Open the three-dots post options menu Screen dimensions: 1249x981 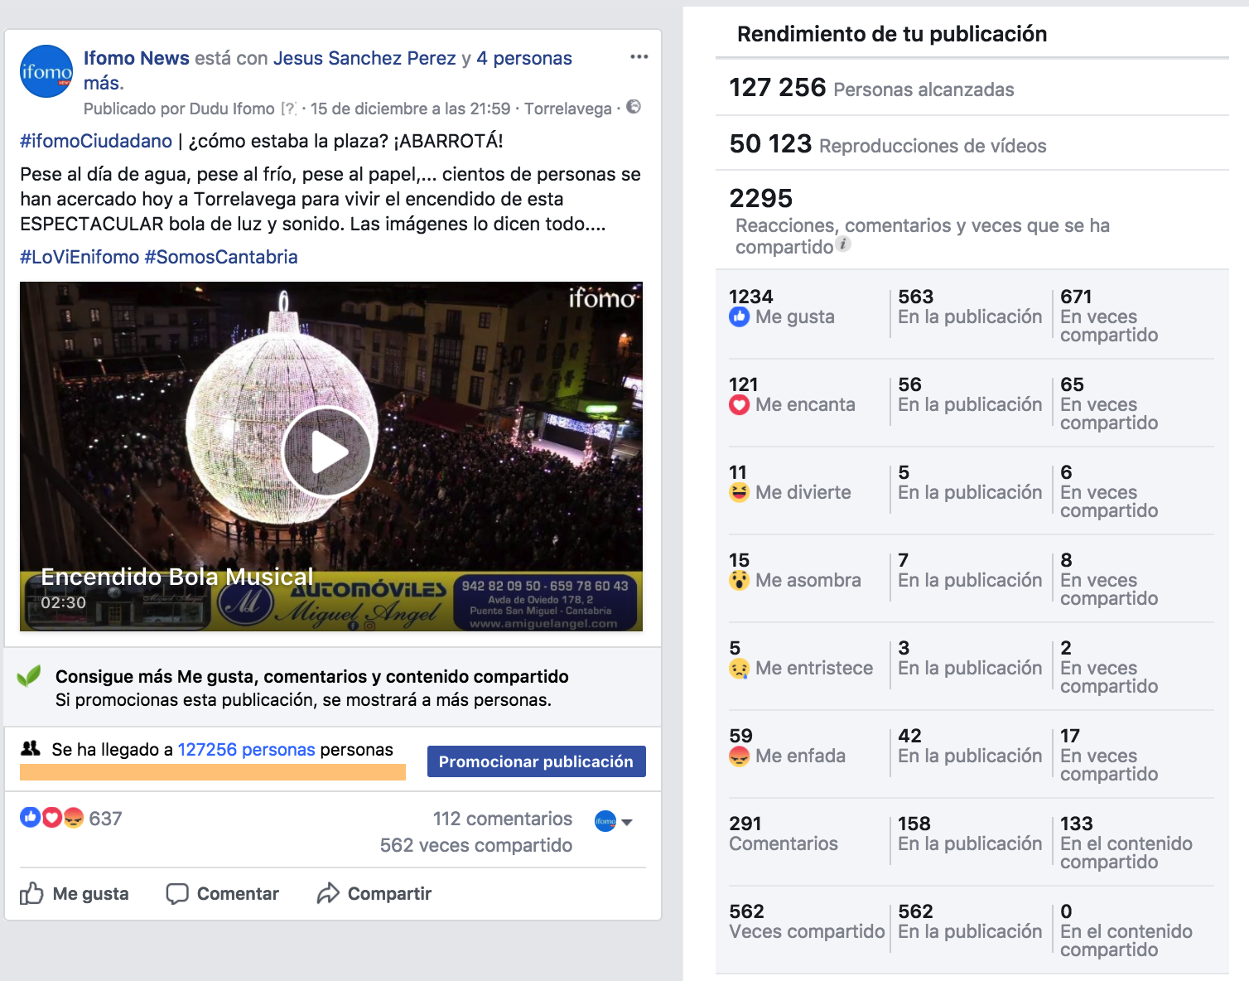(x=639, y=56)
